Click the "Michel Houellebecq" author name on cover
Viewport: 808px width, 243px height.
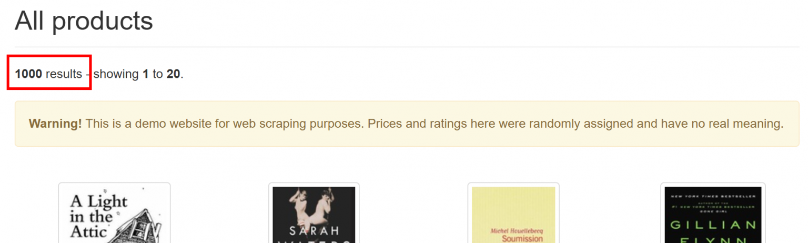513,230
